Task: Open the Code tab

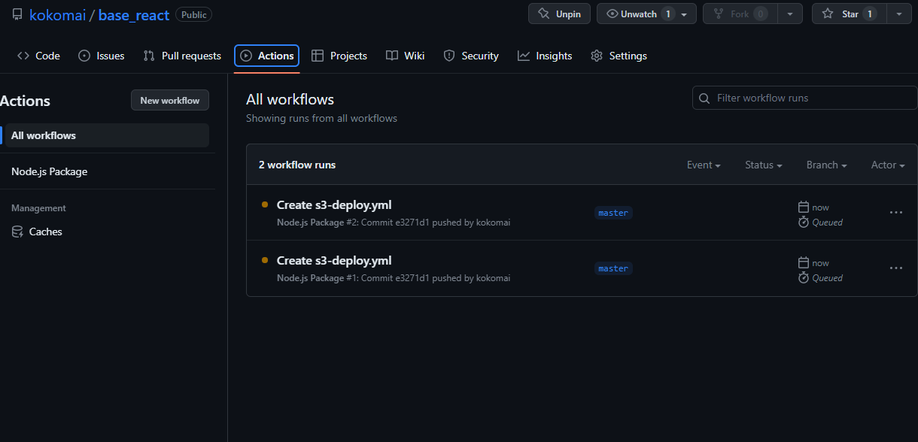Action: tap(38, 56)
